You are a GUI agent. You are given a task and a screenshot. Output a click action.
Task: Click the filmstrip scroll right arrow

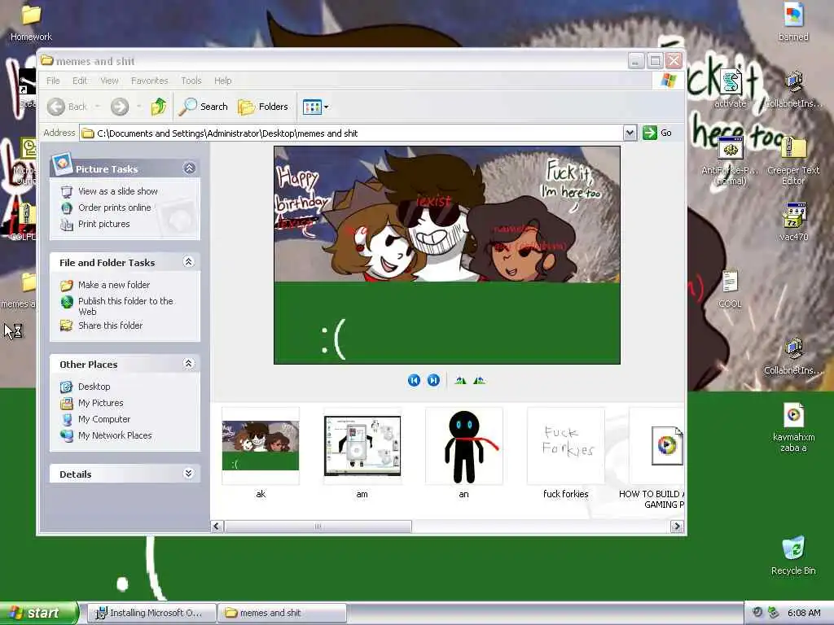click(x=677, y=527)
